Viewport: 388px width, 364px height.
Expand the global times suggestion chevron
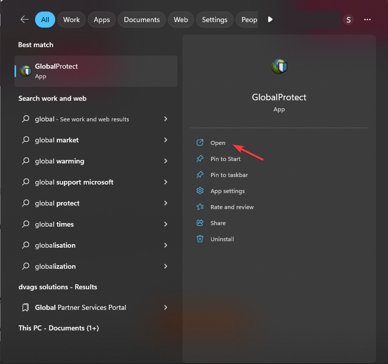pyautogui.click(x=165, y=224)
